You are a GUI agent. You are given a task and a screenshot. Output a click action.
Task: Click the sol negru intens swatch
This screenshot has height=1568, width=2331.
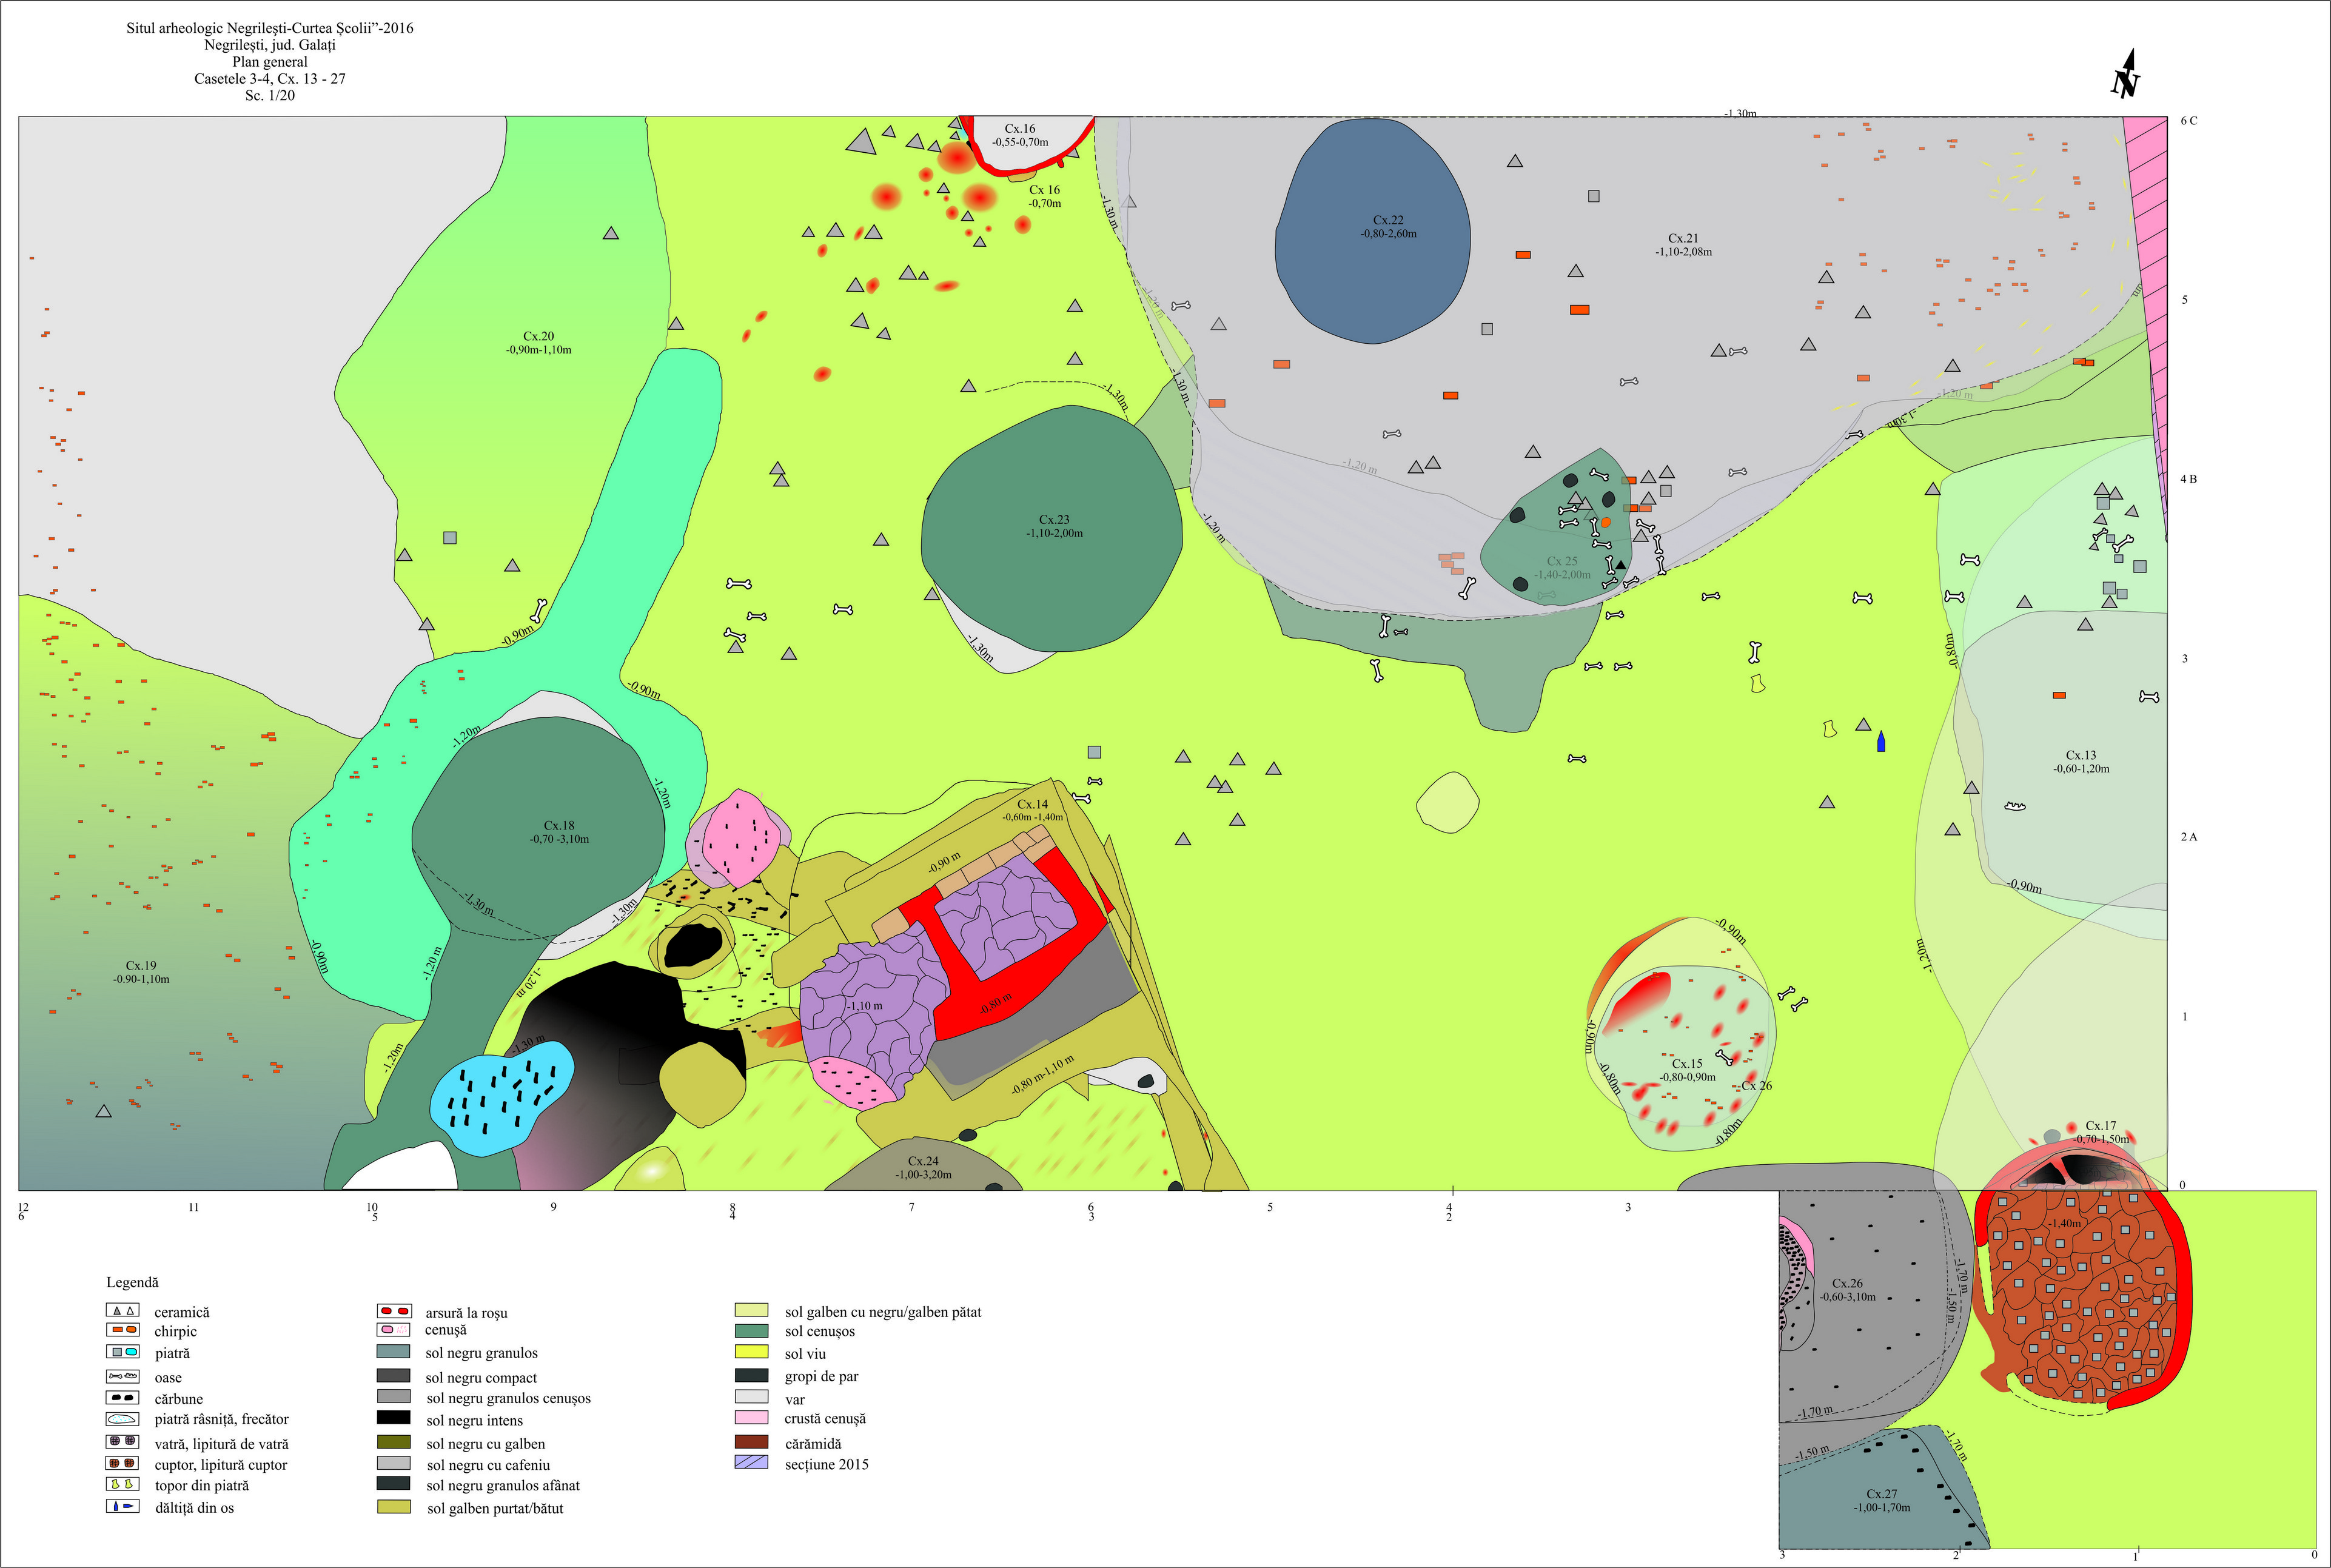pyautogui.click(x=394, y=1418)
